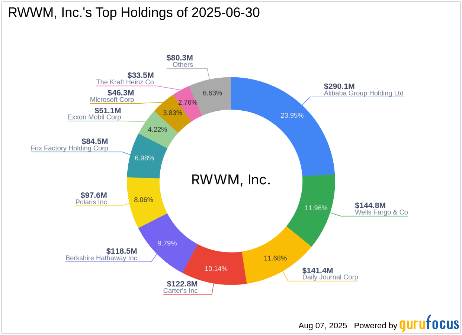Click the 'Exxon Mobil Corp' label
The height and width of the screenshot is (335, 462).
94,117
